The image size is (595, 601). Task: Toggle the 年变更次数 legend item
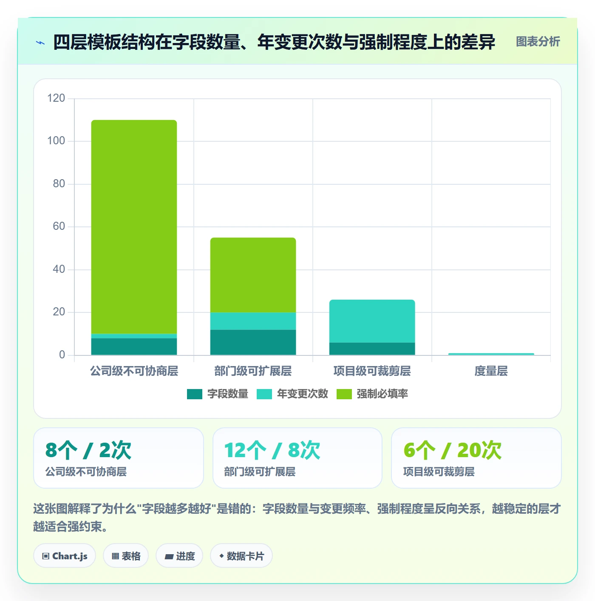click(x=292, y=394)
